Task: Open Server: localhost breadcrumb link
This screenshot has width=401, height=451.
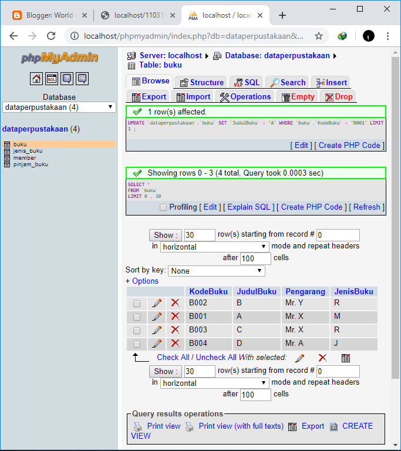Action: tap(171, 56)
